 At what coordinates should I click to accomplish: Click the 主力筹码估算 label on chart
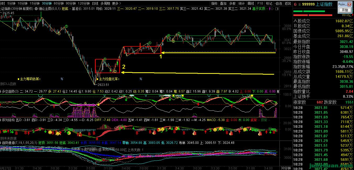pyautogui.click(x=30, y=79)
